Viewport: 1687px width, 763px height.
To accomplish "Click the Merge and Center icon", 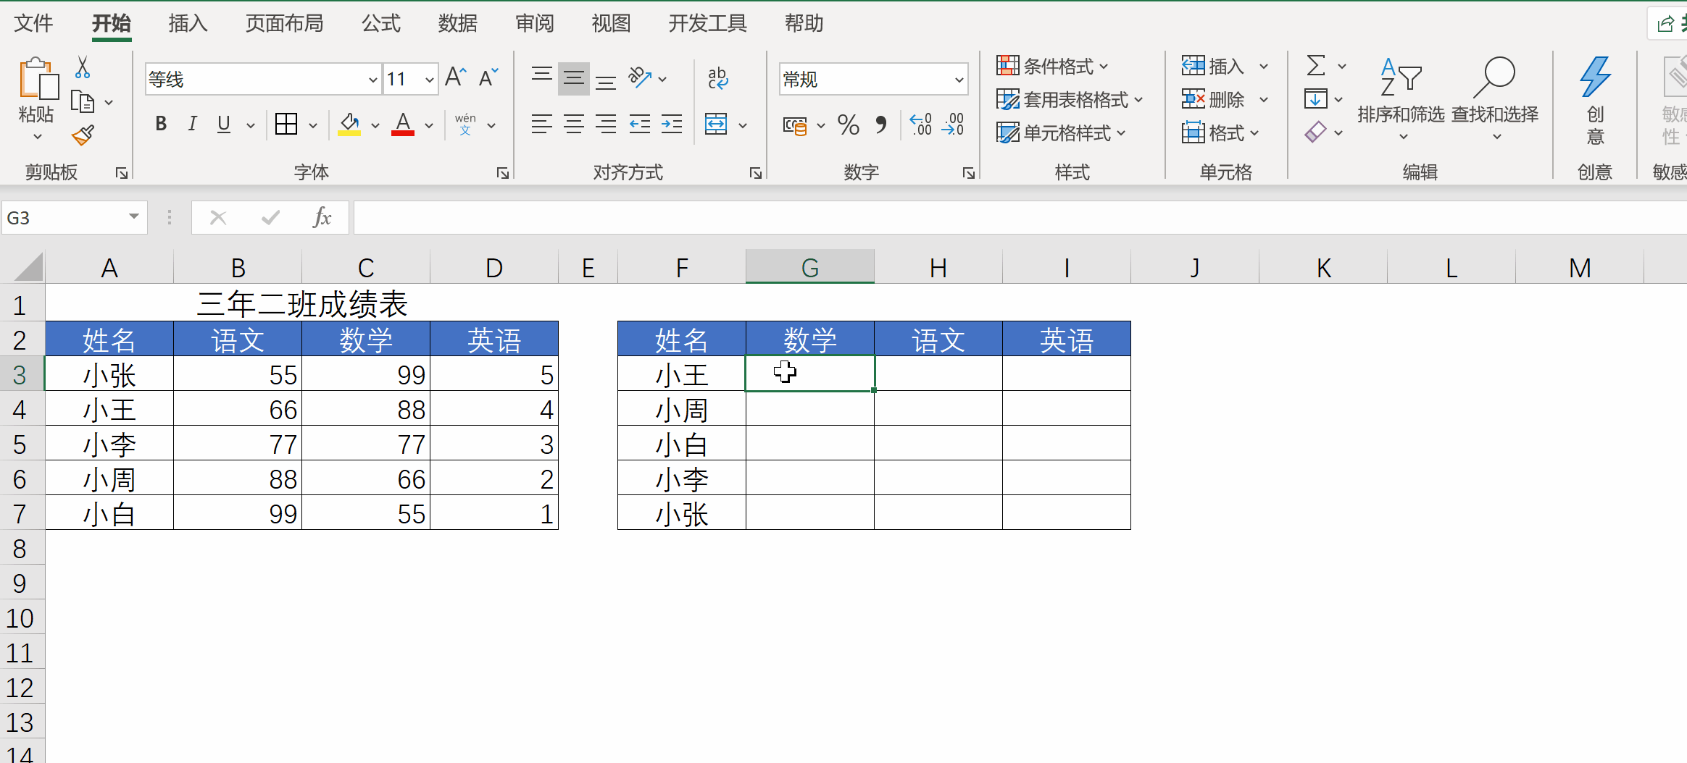I will point(716,125).
